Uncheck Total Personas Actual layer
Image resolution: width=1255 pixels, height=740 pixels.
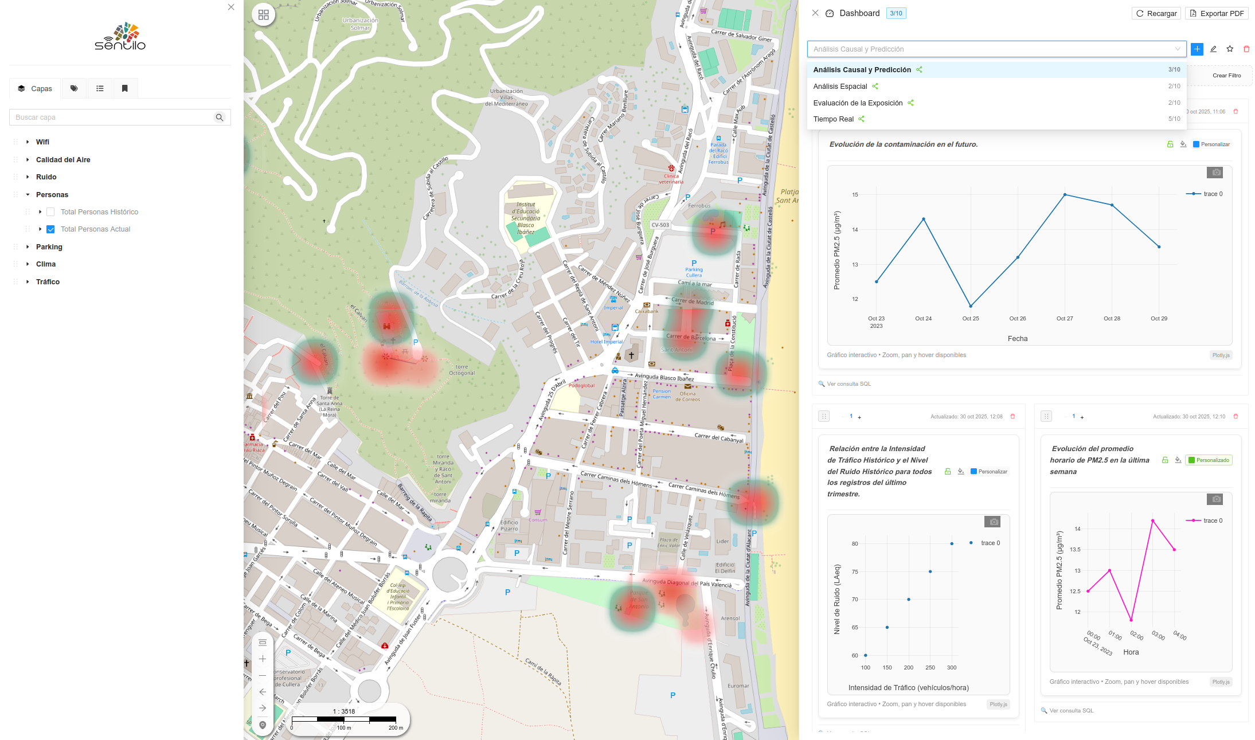point(50,229)
